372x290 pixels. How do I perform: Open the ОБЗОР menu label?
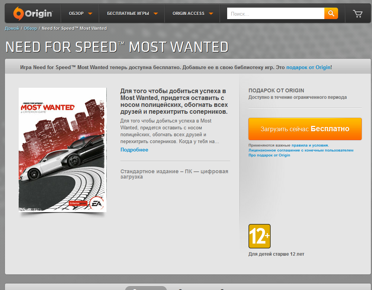tap(76, 13)
